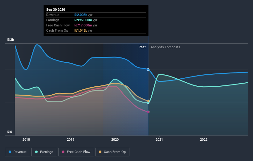
Task: Click the Revenue row label in tooltip
Action: pyautogui.click(x=53, y=15)
